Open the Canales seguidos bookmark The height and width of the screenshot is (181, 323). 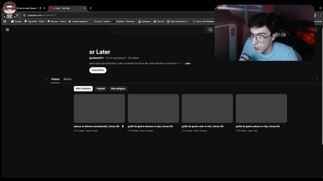click(x=78, y=21)
